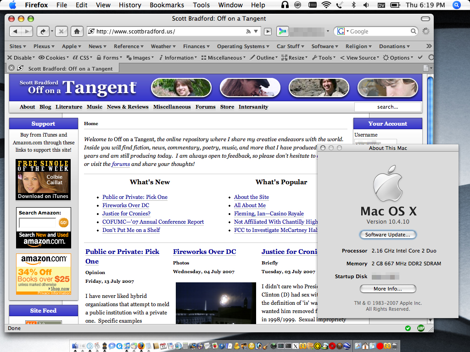Click the Reload page button
Screen dimensions: 470x352
(43, 32)
